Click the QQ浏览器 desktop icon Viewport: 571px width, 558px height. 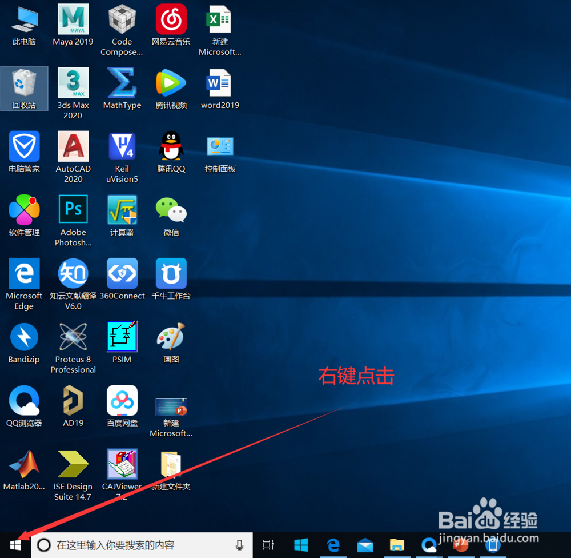(x=24, y=406)
